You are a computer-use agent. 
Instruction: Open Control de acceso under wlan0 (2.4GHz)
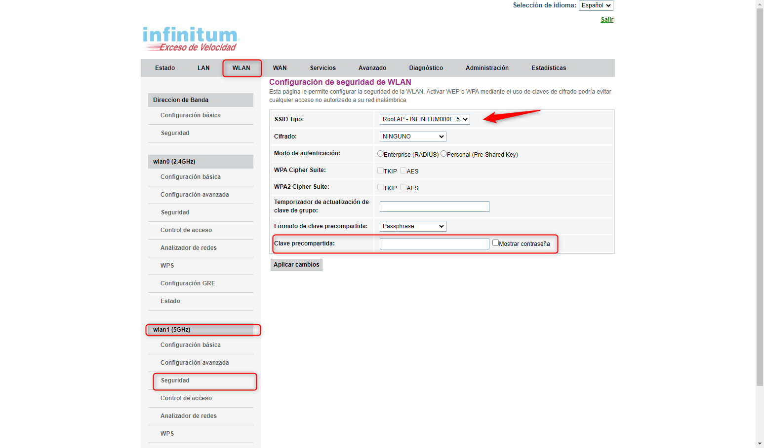186,230
